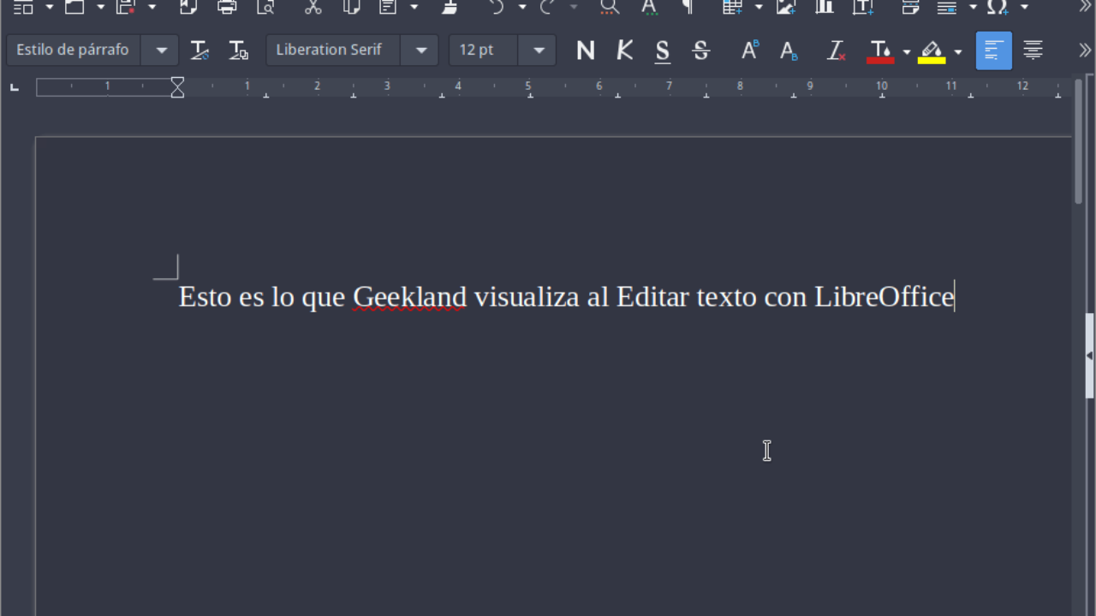Open the Save options dropdown arrow
Screen dimensions: 1096x616
[x=152, y=7]
